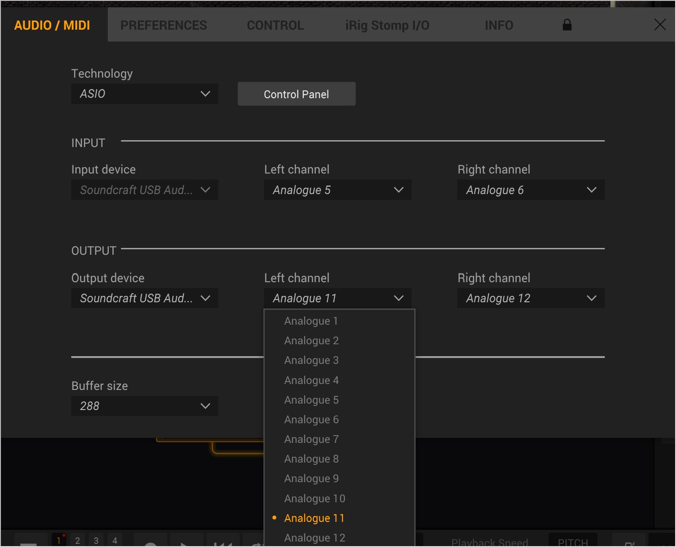This screenshot has width=676, height=547.
Task: Select track slot 4 in transport bar
Action: coord(115,541)
